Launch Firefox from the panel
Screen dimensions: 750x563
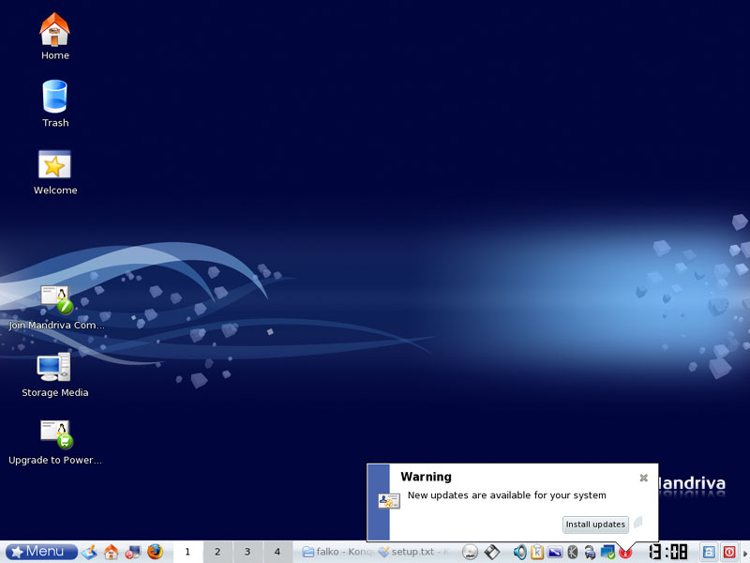[x=155, y=552]
